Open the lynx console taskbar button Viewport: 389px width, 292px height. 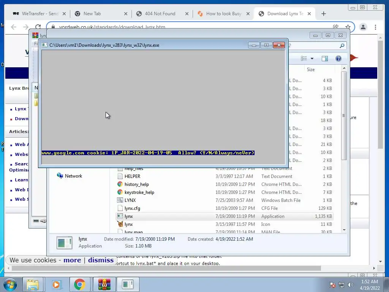(128, 284)
